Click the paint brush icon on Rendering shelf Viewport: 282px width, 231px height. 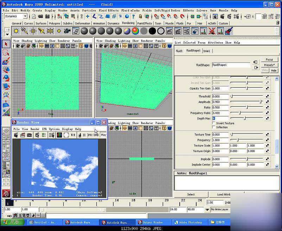229,31
